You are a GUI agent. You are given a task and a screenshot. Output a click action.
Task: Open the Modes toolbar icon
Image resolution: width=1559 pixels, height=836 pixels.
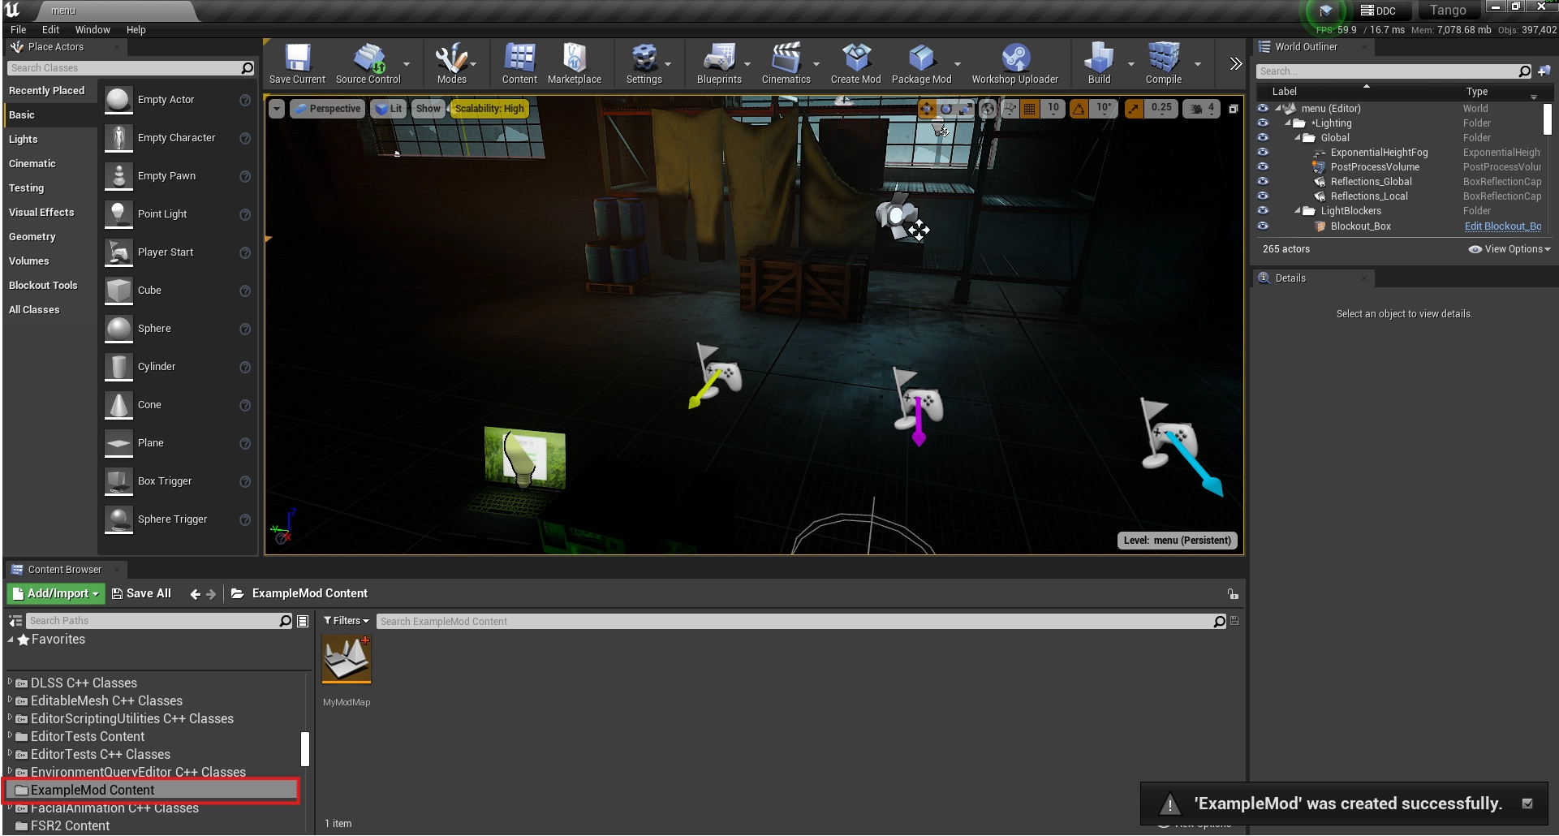451,63
